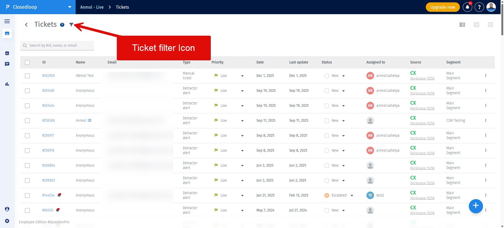Select checkbox for ticket #144034
Viewport: 504px width, 228px height.
tap(27, 195)
